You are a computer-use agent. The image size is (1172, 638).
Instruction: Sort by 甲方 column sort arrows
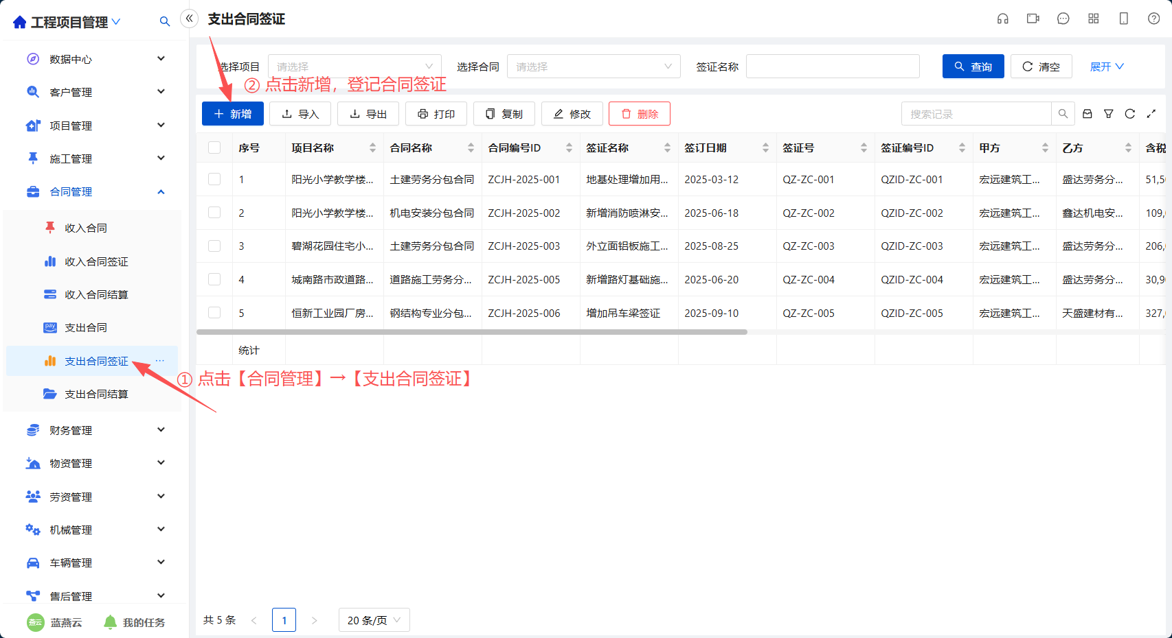[1045, 147]
